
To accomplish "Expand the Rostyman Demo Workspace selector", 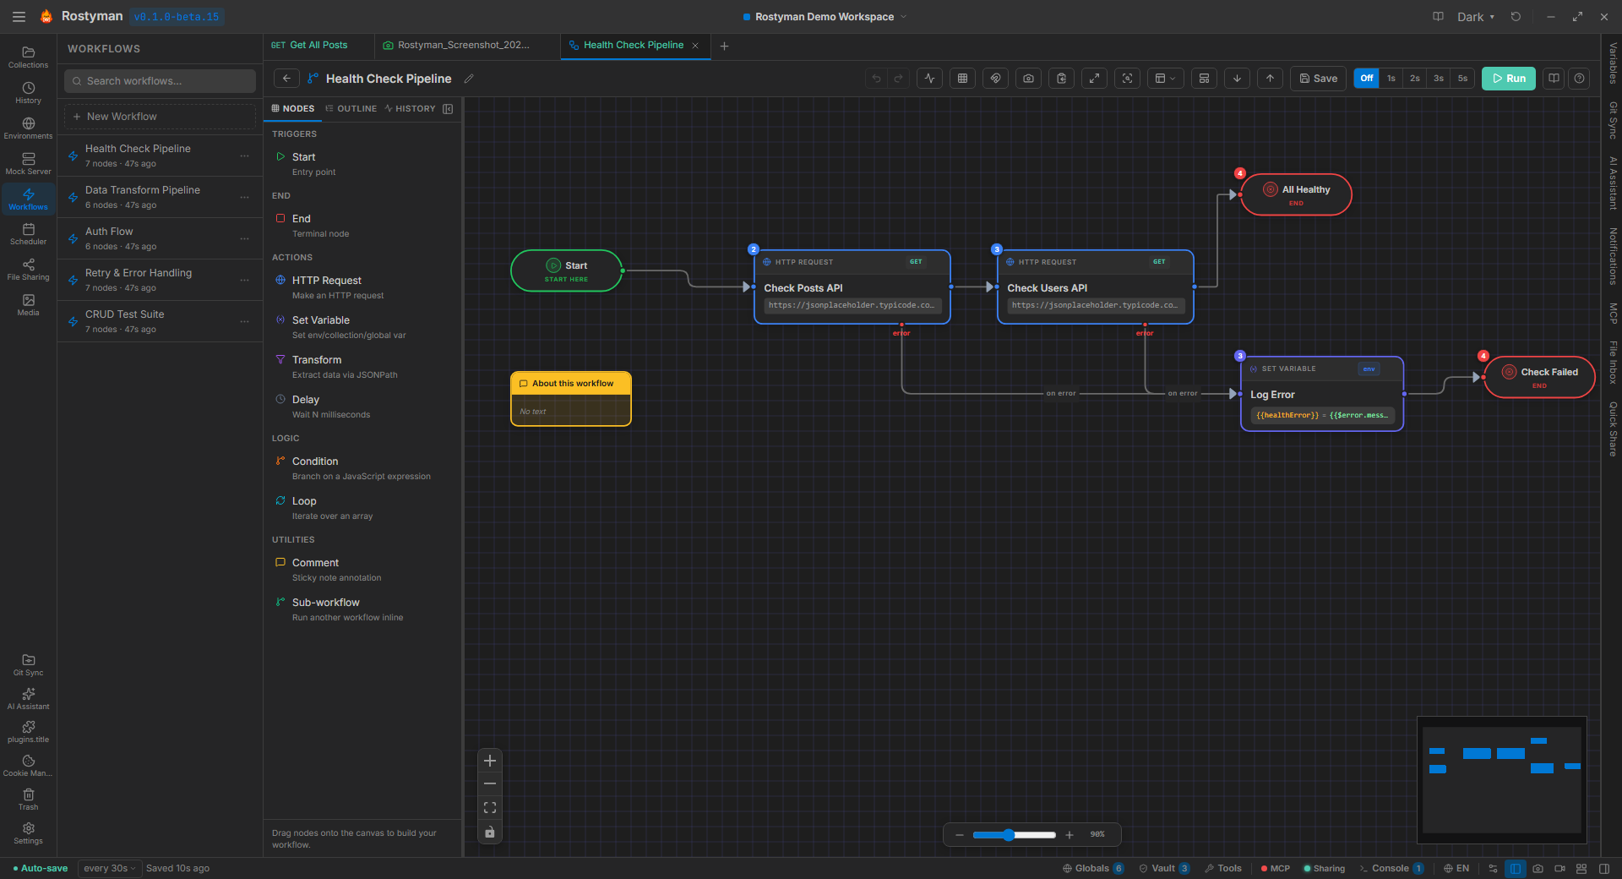I will pos(824,17).
